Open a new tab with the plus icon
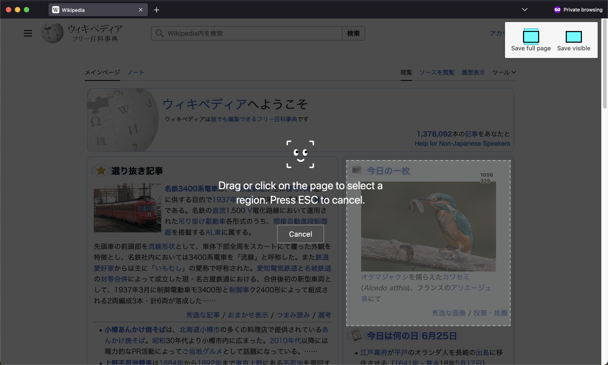 156,9
